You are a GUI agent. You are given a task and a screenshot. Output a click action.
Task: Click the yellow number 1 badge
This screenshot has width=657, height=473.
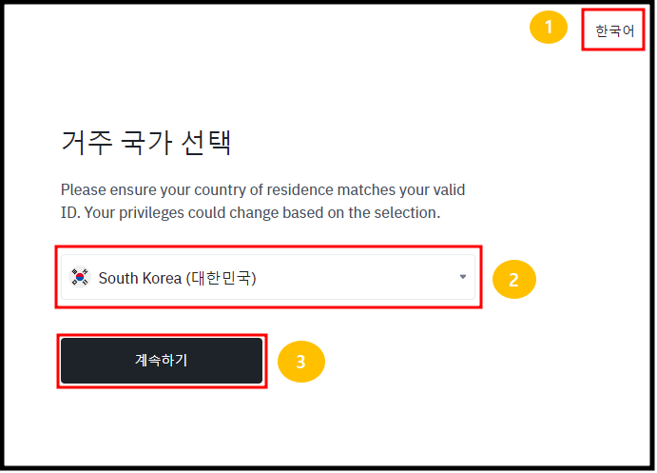(548, 29)
